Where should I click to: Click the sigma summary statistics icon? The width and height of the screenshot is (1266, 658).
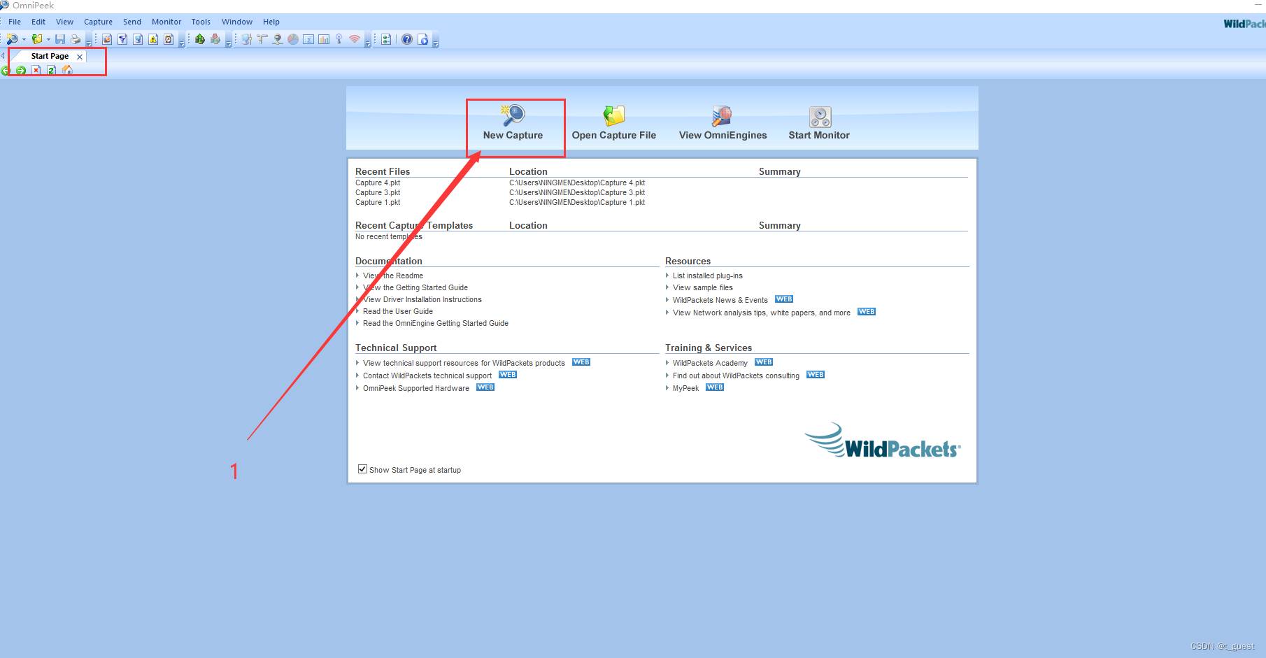[x=308, y=39]
